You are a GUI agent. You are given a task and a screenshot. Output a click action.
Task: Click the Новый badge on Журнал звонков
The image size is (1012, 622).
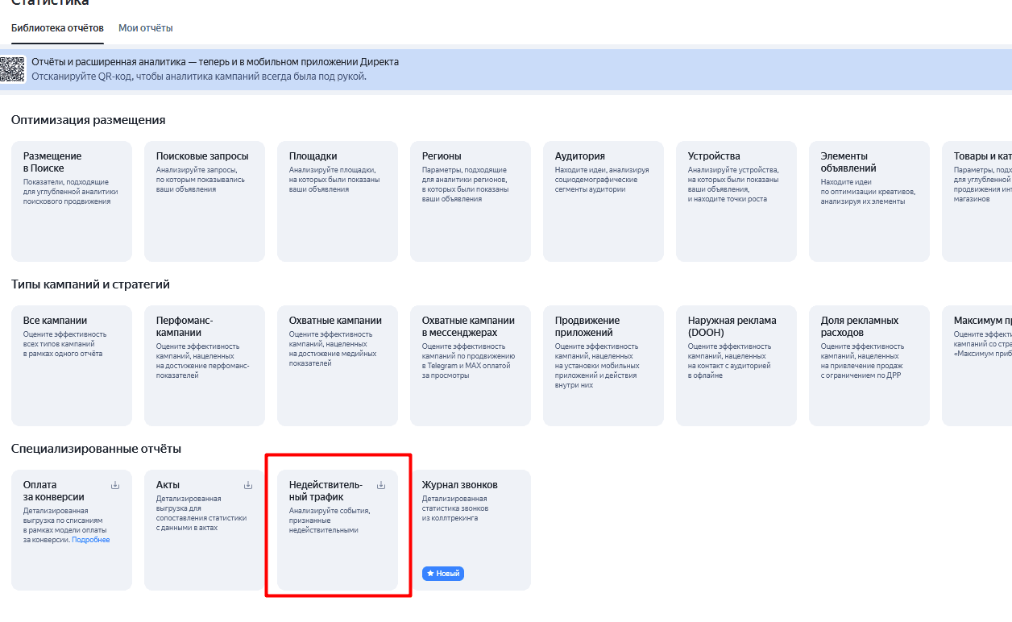tap(443, 574)
